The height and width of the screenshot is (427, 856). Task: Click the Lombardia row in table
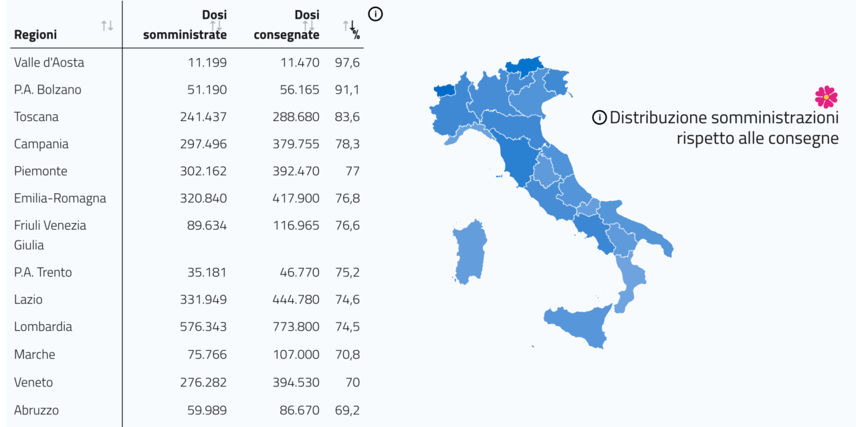coord(187,327)
